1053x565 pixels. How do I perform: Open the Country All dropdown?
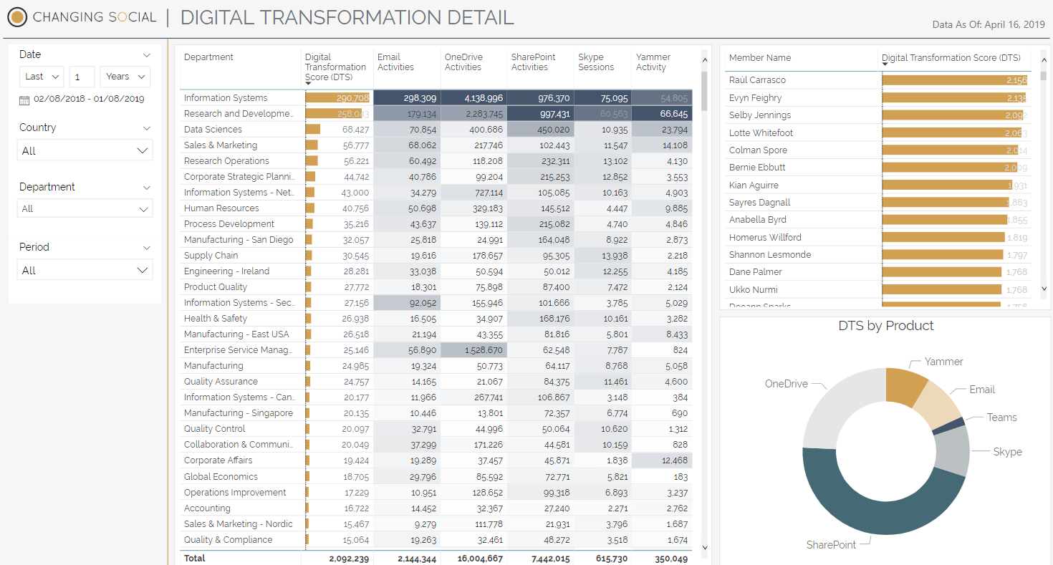tap(85, 150)
